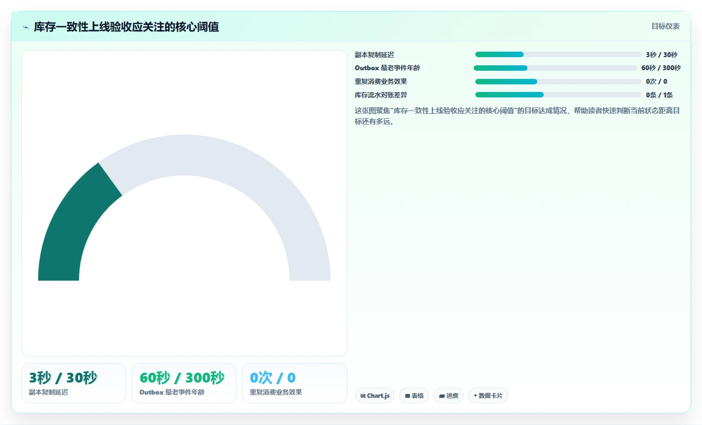
Task: Click the Outbox 最老事件年龄 progress bar
Action: click(x=555, y=68)
